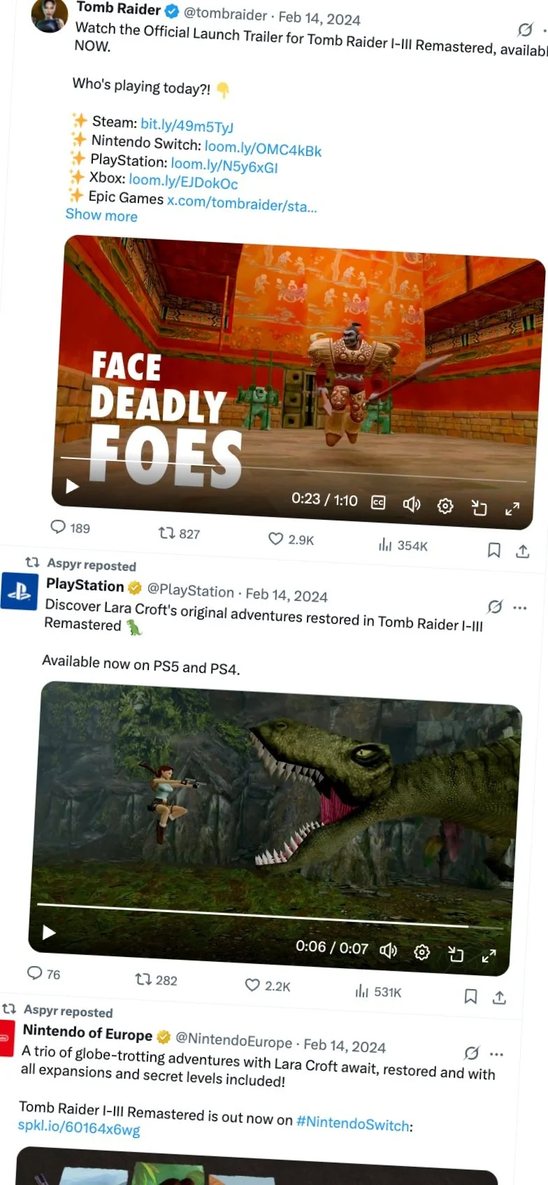Open PlayStation profile avatar

pyautogui.click(x=19, y=591)
